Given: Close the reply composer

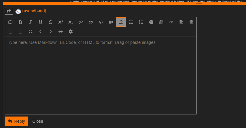Looking at the screenshot, I should point(38,121).
